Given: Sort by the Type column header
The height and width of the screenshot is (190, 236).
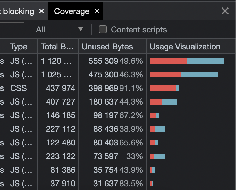Looking at the screenshot, I should pos(22,47).
